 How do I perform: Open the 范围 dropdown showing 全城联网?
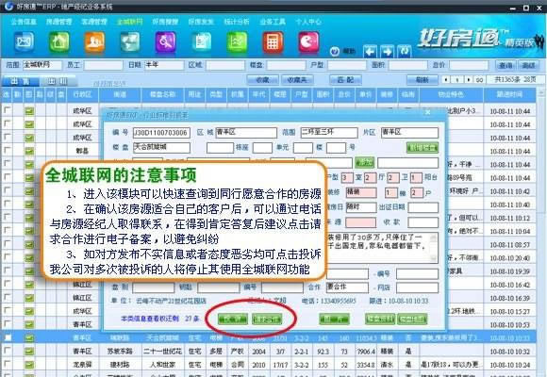point(42,65)
